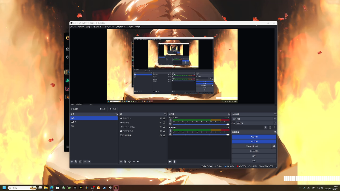
Task: Click the remove scene trash icon
Action: 76,162
